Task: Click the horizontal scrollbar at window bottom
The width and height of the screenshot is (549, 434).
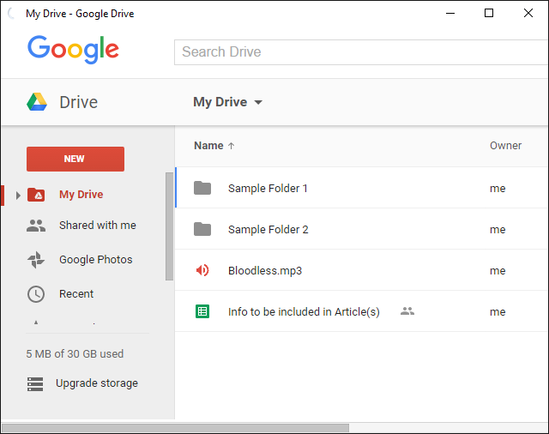Action: pyautogui.click(x=175, y=428)
